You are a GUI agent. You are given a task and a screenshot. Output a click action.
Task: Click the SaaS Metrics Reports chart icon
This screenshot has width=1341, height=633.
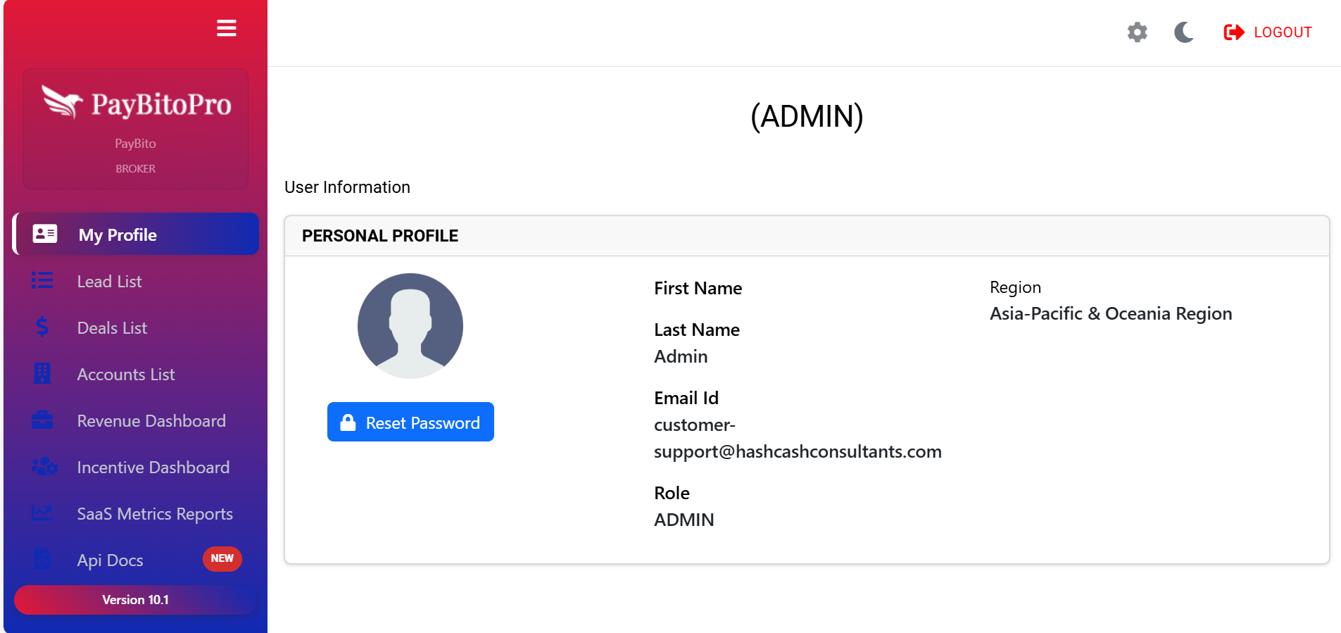tap(42, 513)
